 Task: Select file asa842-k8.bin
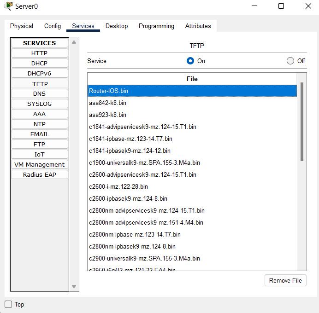107,103
